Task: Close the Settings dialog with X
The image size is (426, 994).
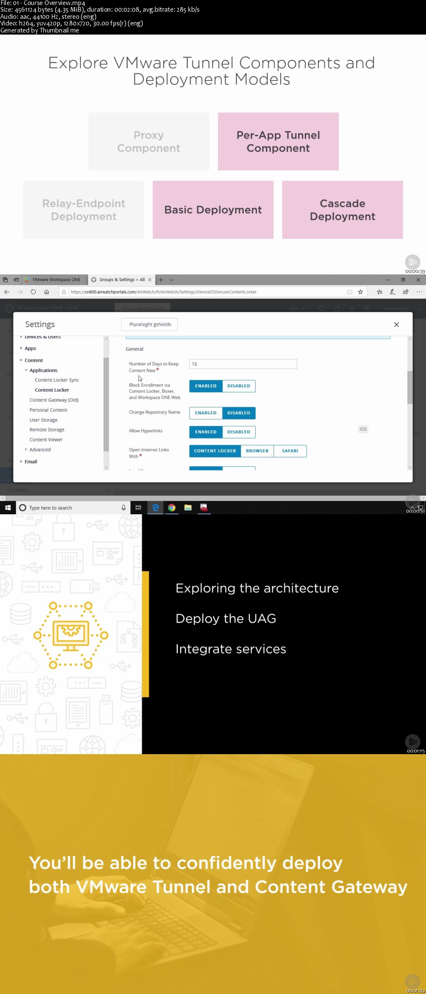Action: 396,324
